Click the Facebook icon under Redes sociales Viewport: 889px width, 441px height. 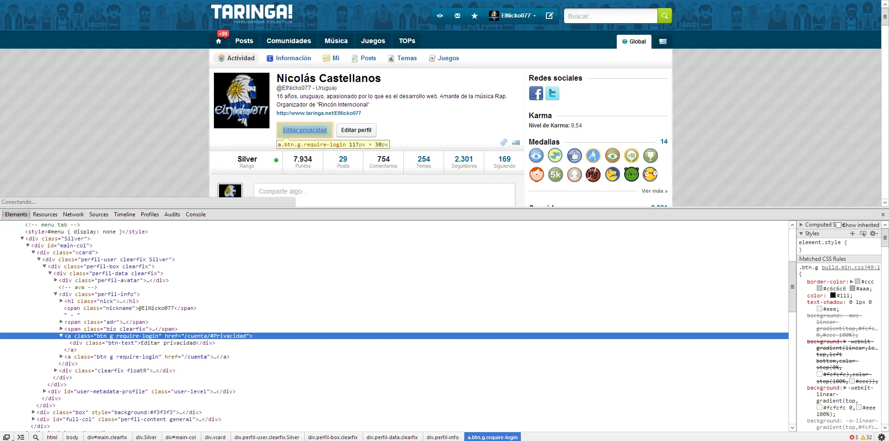pyautogui.click(x=536, y=94)
